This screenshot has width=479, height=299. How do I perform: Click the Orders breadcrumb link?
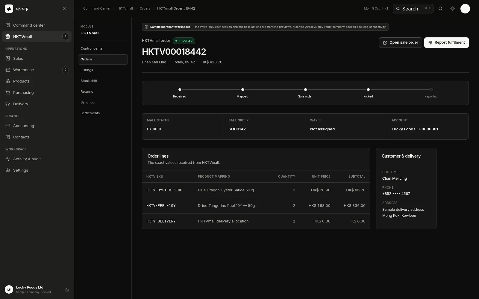(145, 8)
